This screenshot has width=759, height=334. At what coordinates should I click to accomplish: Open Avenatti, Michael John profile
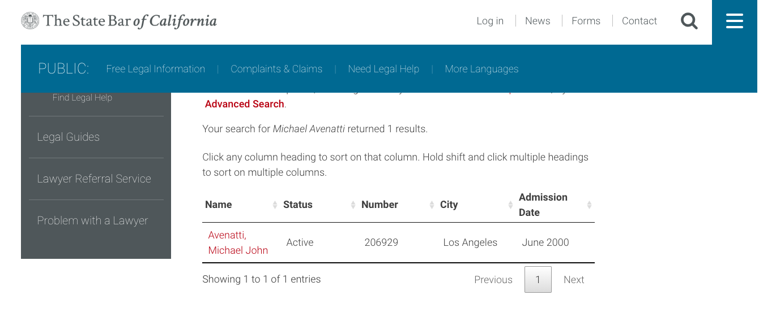(238, 242)
